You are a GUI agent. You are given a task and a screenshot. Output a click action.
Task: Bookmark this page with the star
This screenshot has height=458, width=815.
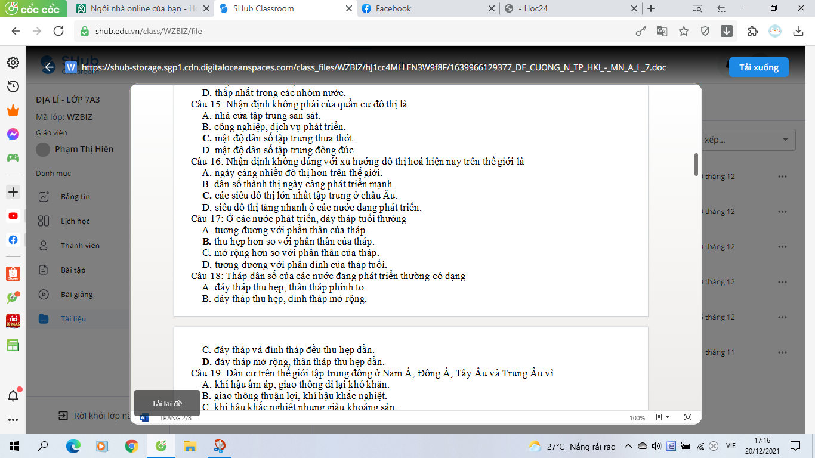tap(684, 31)
